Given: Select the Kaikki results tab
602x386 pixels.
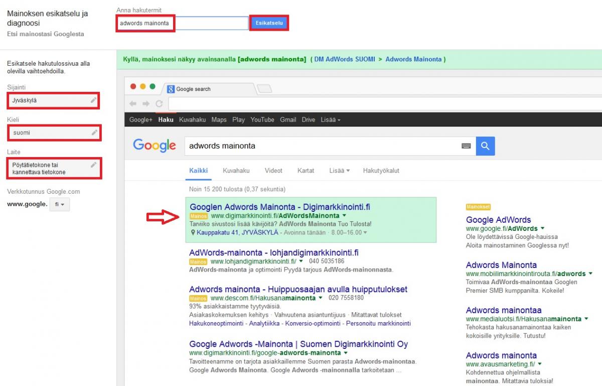Looking at the screenshot, I should [199, 171].
